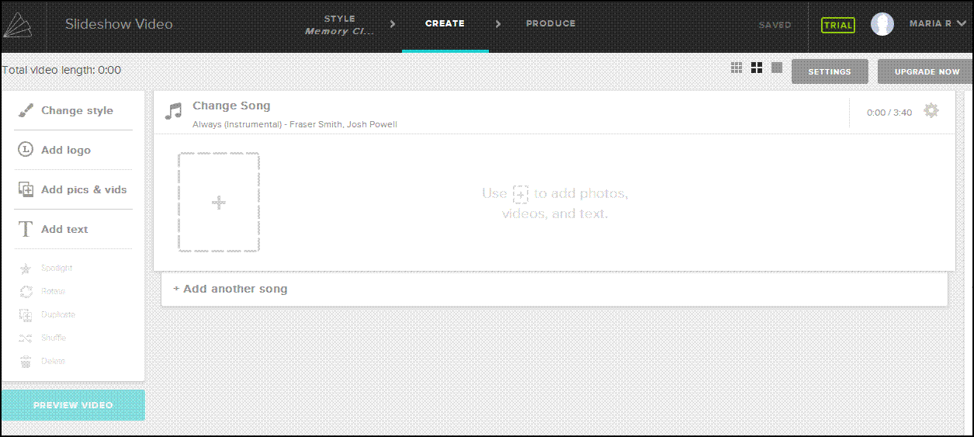Click the chevron after STYLE step

click(393, 24)
